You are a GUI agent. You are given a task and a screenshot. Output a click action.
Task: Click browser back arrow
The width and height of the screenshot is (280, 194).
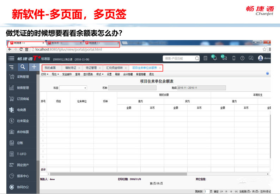pos(10,49)
